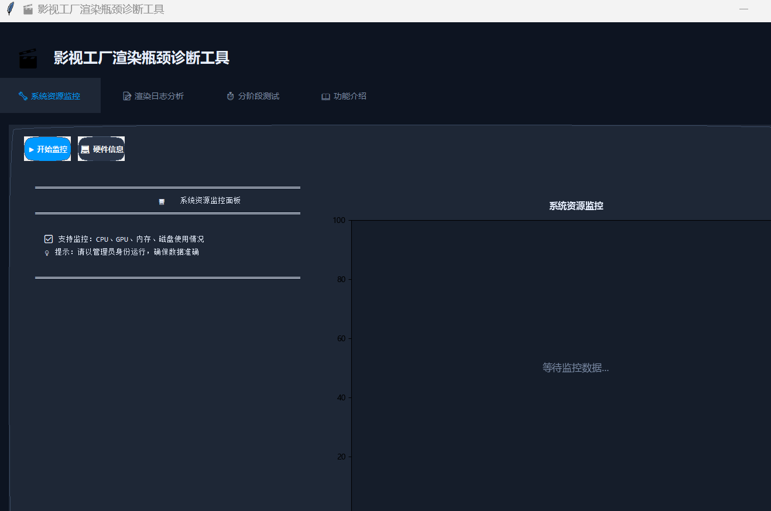Click the 等待监控数据 placeholder in the chart

click(575, 368)
